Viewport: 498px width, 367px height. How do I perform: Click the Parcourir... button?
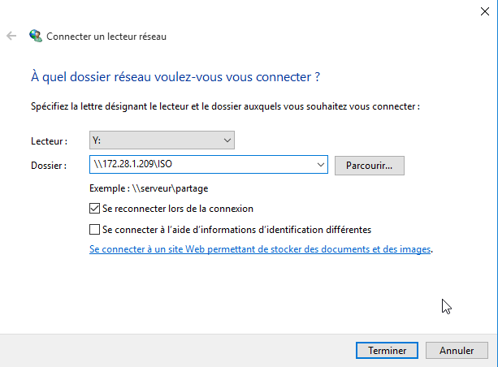pos(370,166)
